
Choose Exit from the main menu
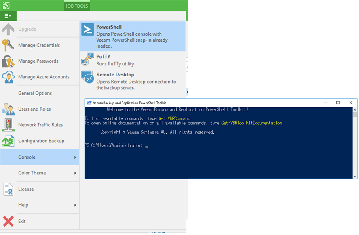point(40,221)
